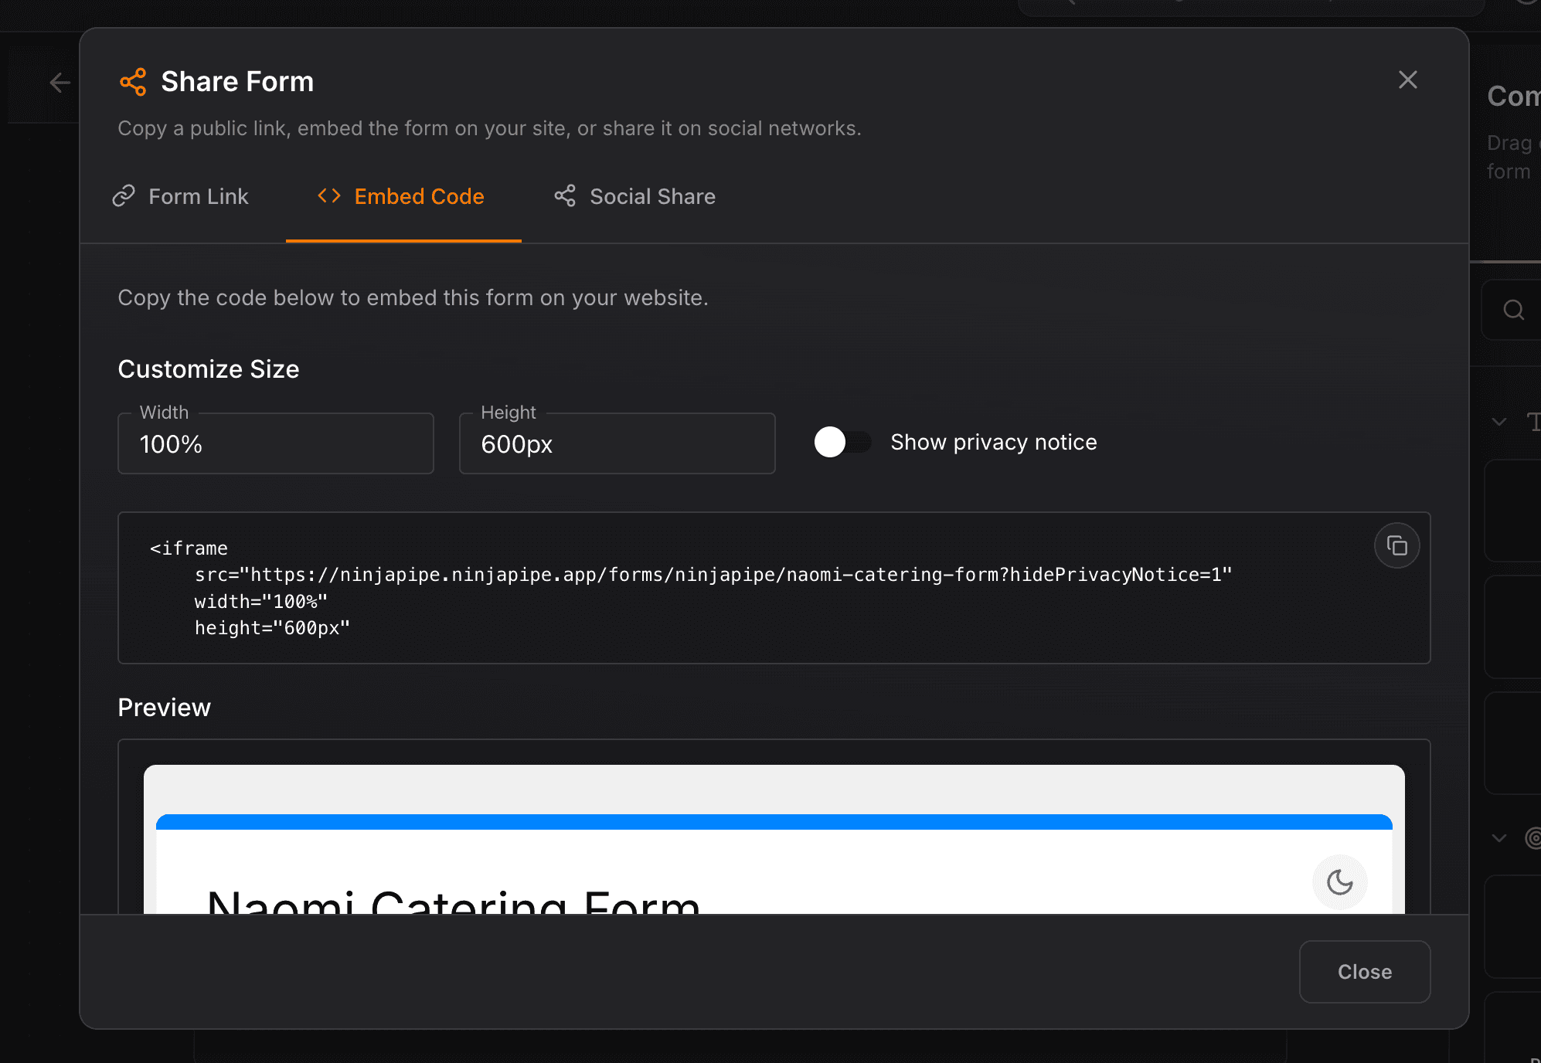Edit the Width field showing 100%
Screen dimensions: 1541x1063
(x=275, y=443)
